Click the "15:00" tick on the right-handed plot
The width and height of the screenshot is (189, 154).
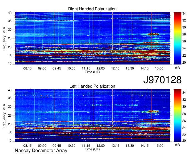point(159,68)
